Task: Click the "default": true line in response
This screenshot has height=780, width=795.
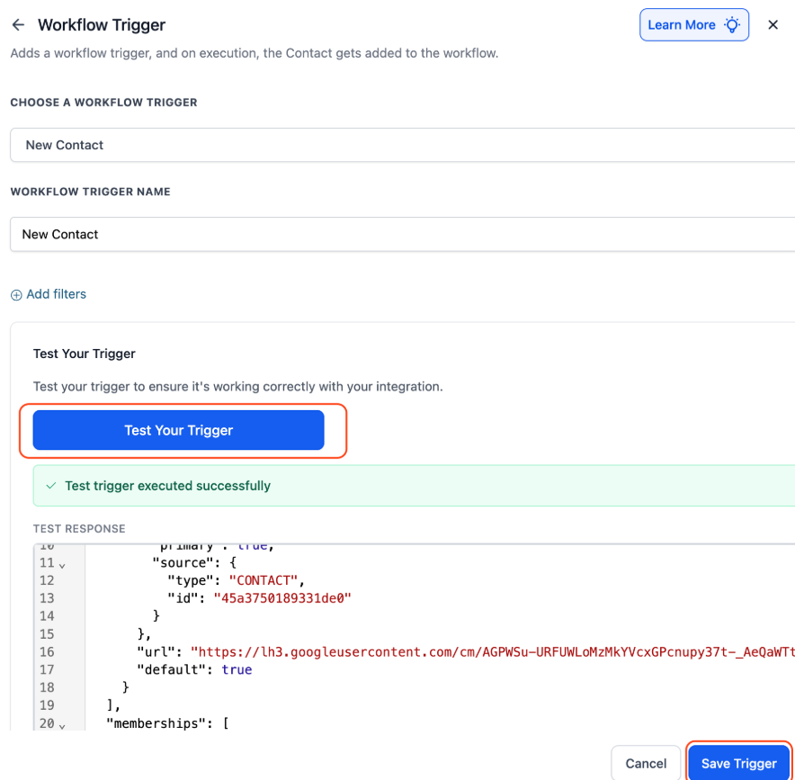Action: point(194,669)
